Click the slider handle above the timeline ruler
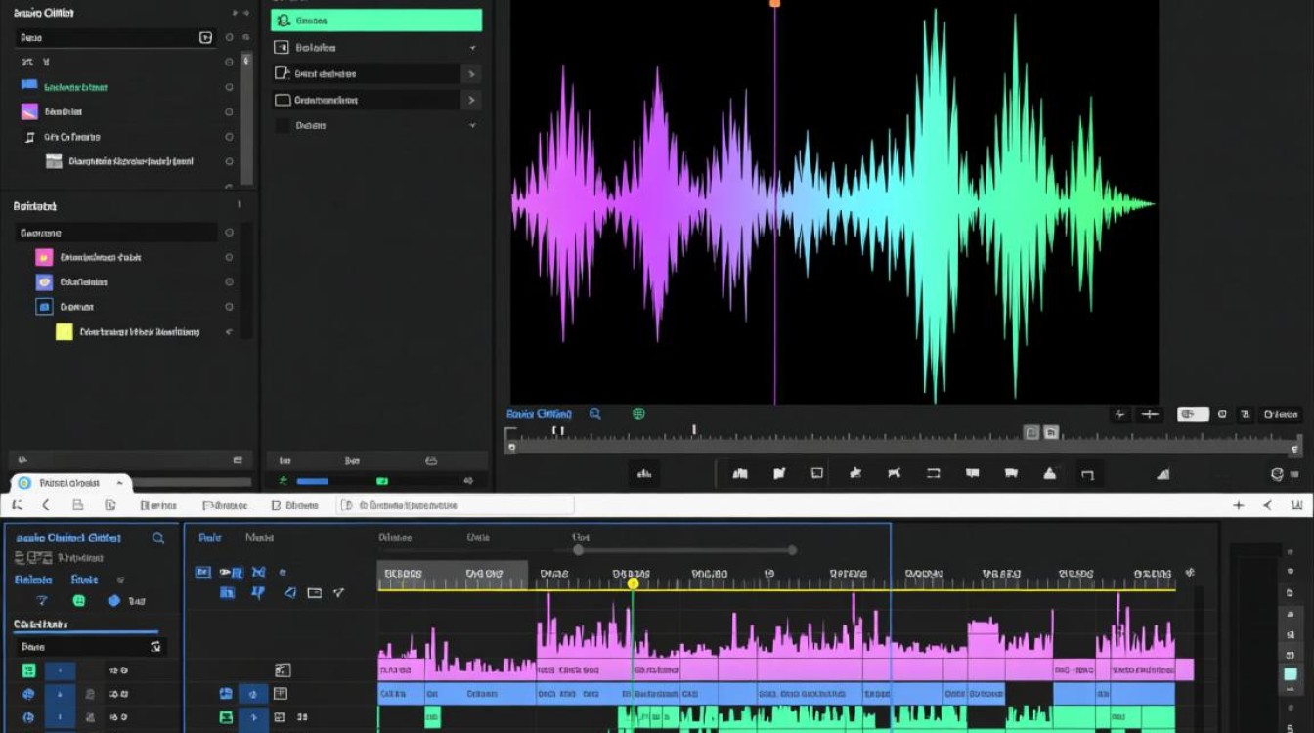The width and height of the screenshot is (1314, 733). [x=579, y=550]
